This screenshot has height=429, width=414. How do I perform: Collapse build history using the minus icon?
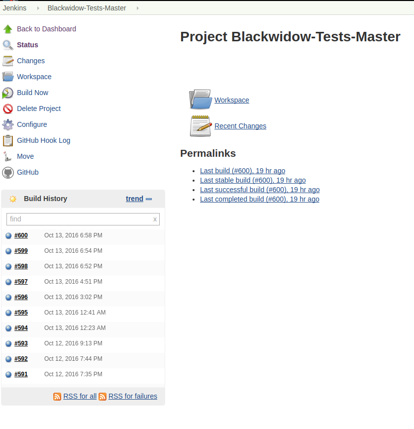point(149,199)
